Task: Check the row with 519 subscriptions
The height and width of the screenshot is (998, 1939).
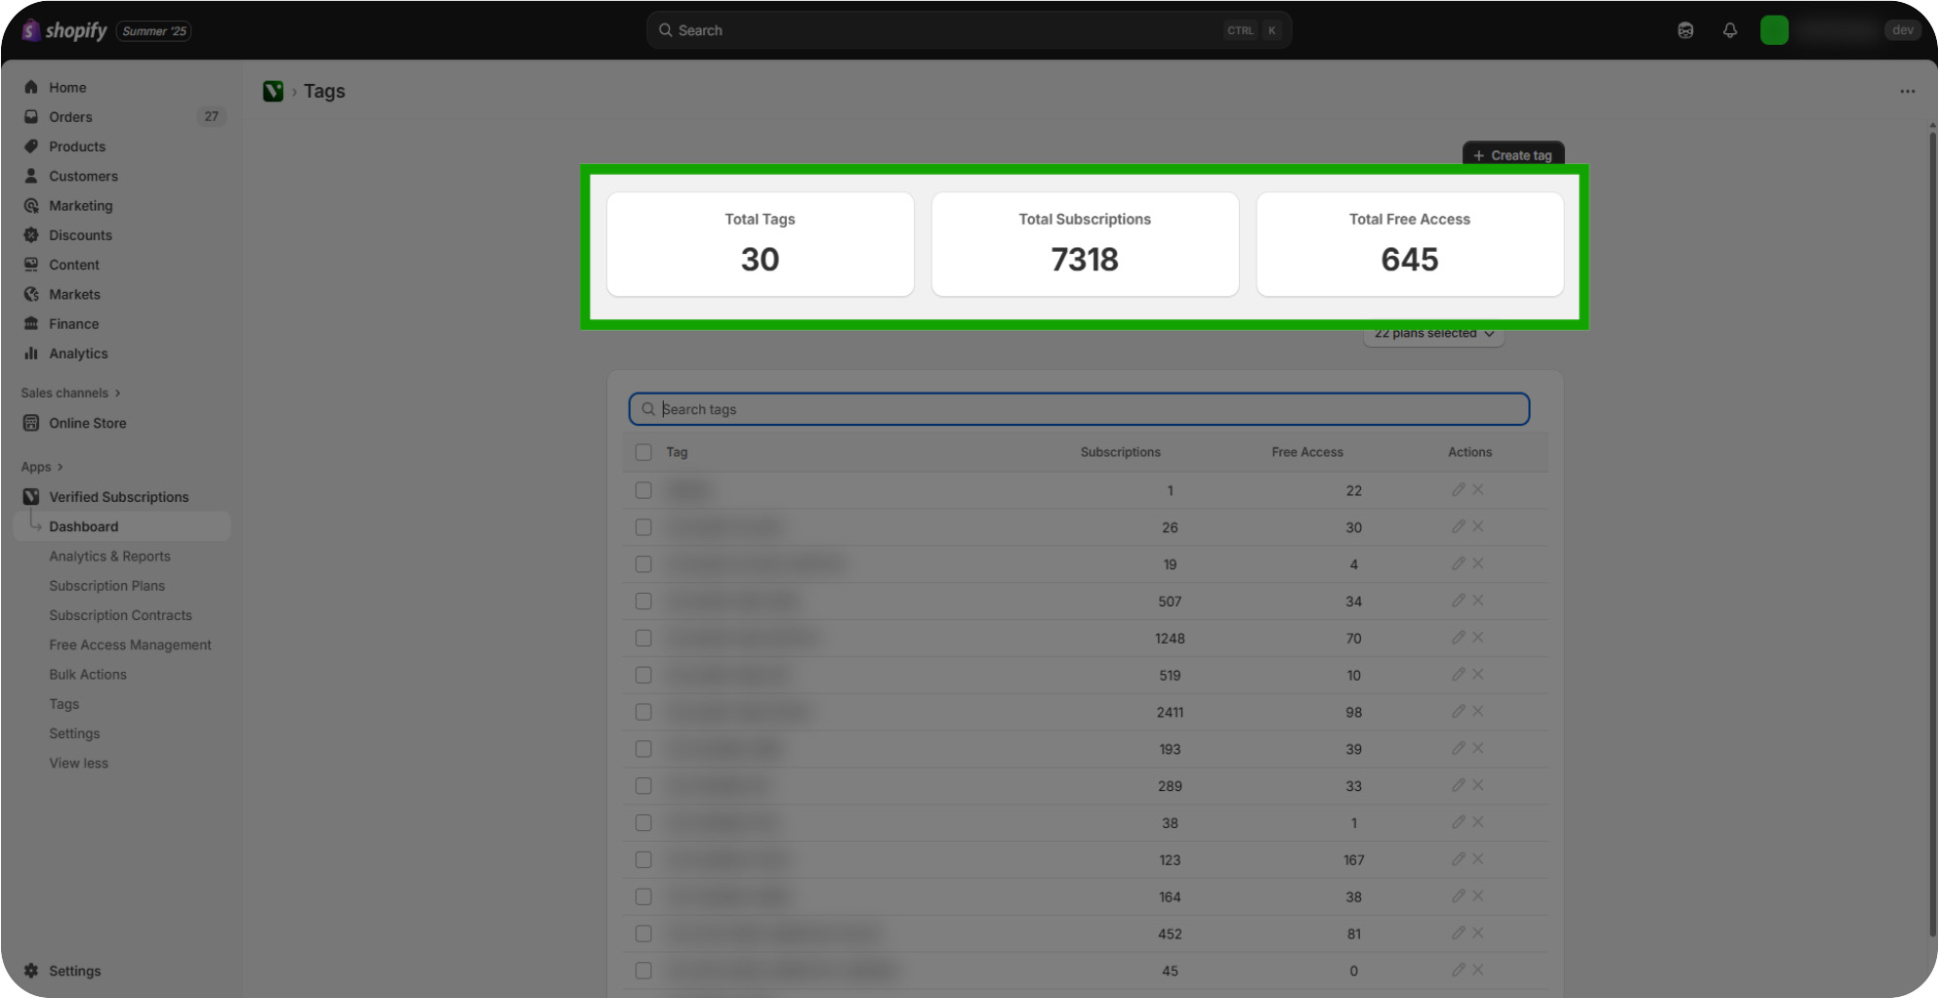Action: tap(643, 675)
